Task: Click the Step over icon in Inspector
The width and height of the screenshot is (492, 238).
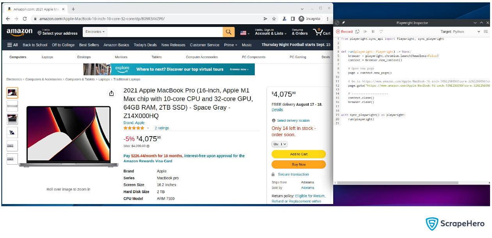Action: coord(381,32)
